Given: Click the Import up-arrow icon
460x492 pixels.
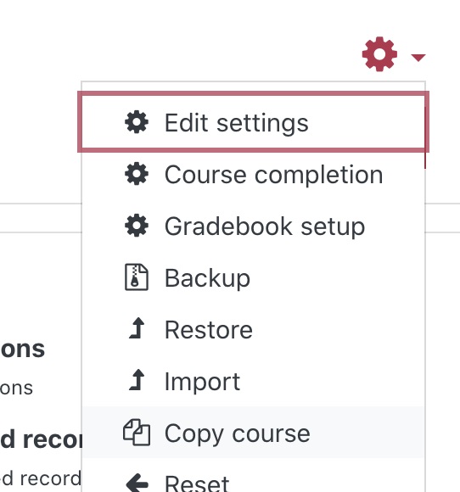Looking at the screenshot, I should (x=137, y=380).
